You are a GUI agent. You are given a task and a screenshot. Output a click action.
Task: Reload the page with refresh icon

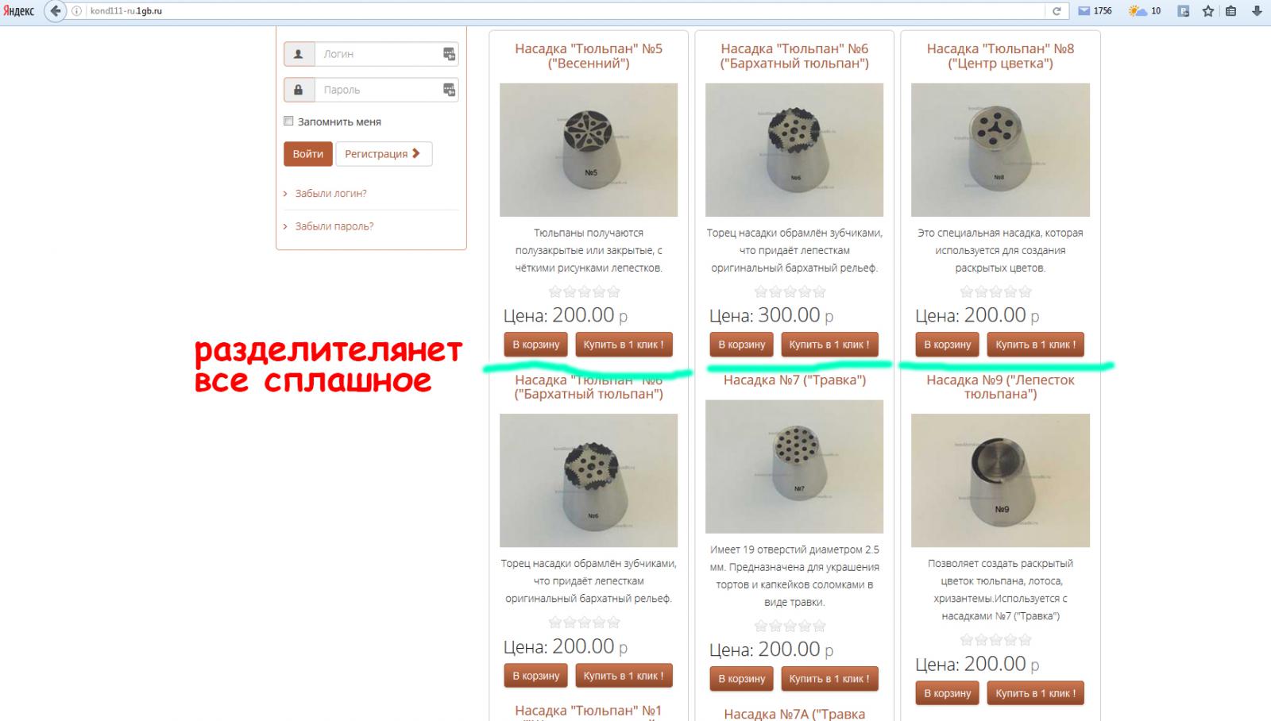(x=1057, y=11)
